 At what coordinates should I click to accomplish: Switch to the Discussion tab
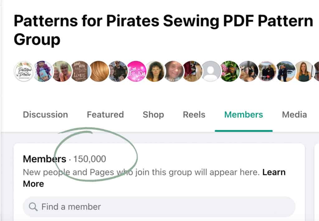point(45,115)
